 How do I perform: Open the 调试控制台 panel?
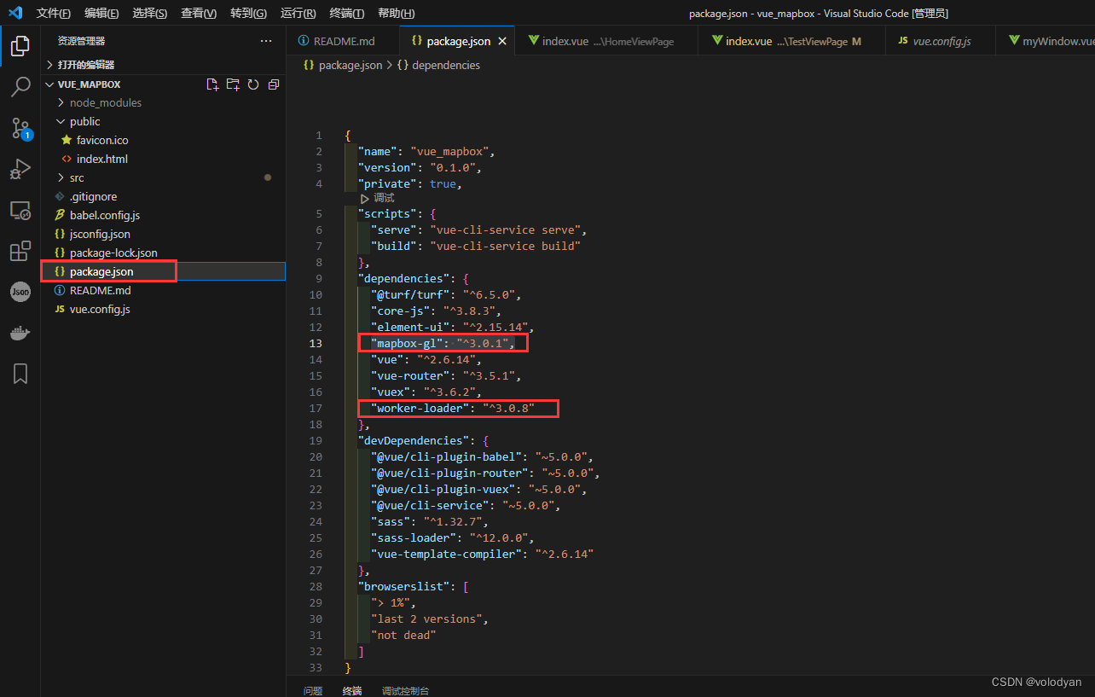tap(405, 690)
